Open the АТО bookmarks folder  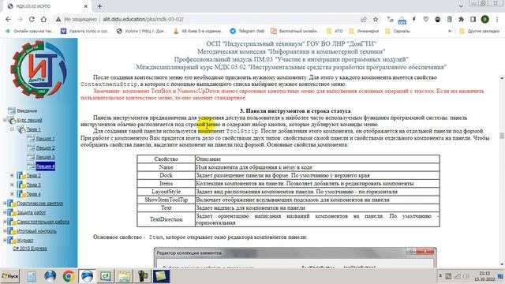click(x=335, y=32)
